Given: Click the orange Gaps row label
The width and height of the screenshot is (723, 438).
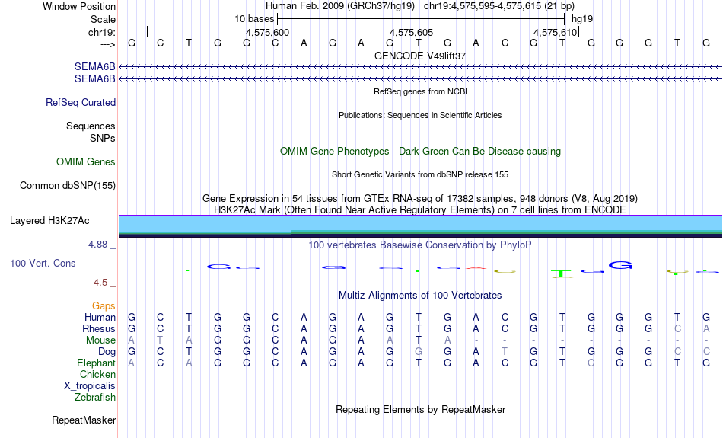Looking at the screenshot, I should 104,305.
